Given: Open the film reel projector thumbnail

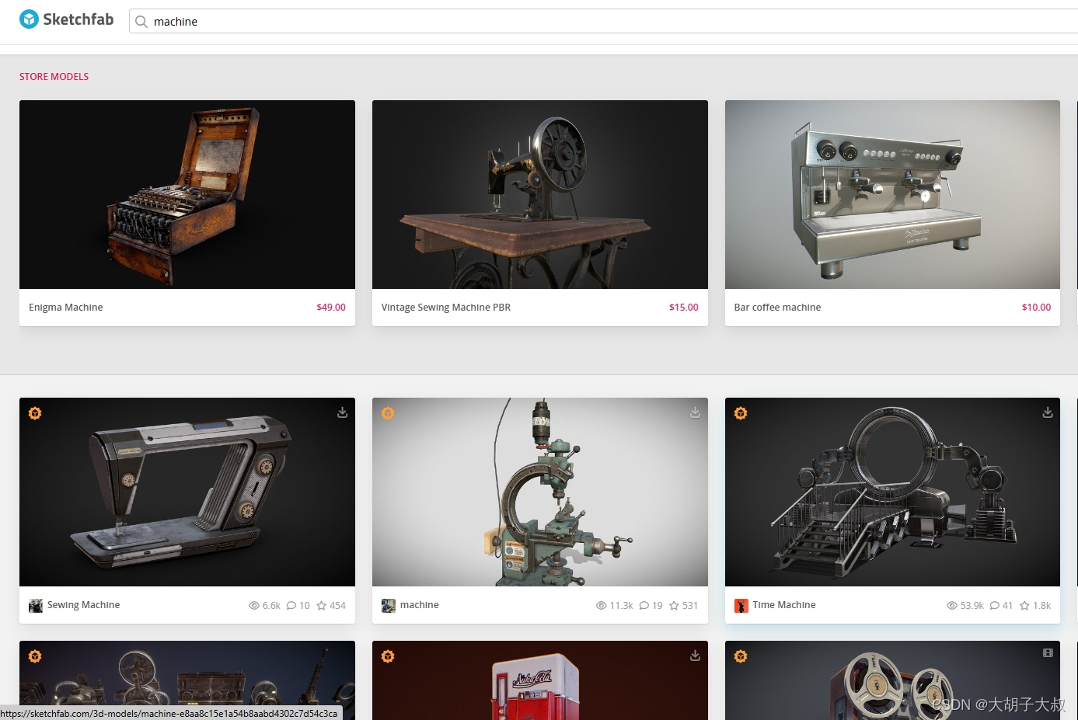Looking at the screenshot, I should coord(892,680).
